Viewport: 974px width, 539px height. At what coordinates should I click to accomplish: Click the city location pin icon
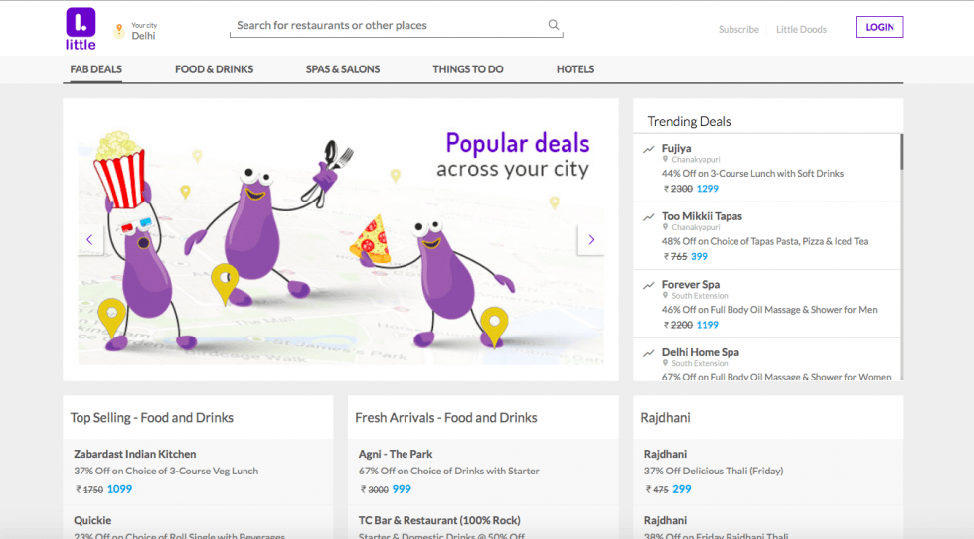coord(119,31)
